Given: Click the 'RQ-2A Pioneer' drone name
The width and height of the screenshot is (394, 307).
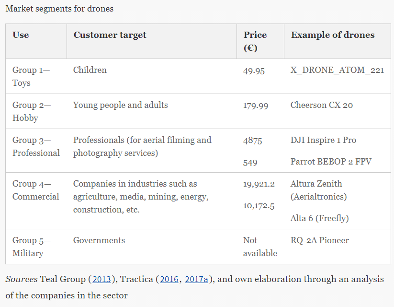Looking at the screenshot, I should tap(319, 240).
